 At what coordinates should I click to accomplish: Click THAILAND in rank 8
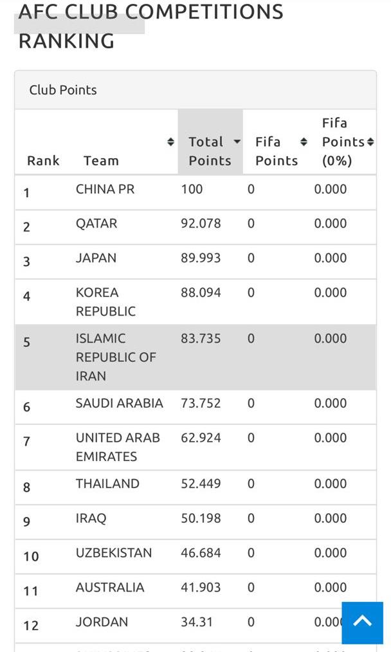pyautogui.click(x=107, y=484)
